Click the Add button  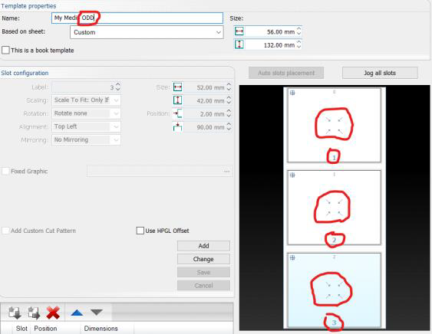[203, 246]
